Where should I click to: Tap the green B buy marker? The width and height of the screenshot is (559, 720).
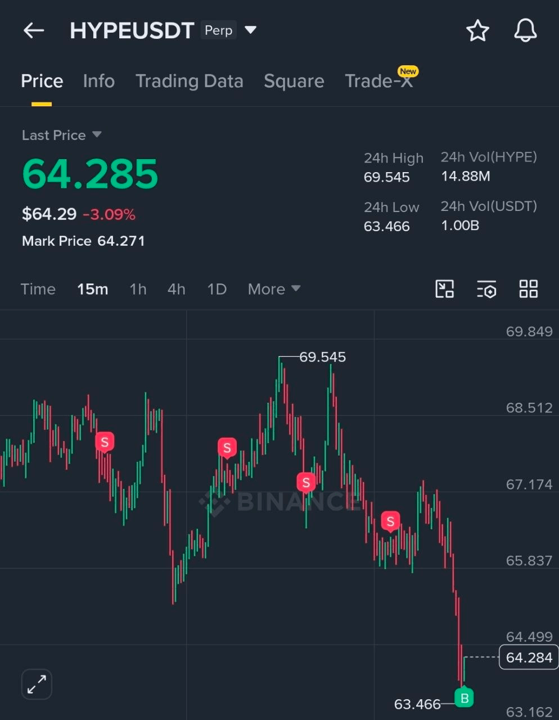465,698
